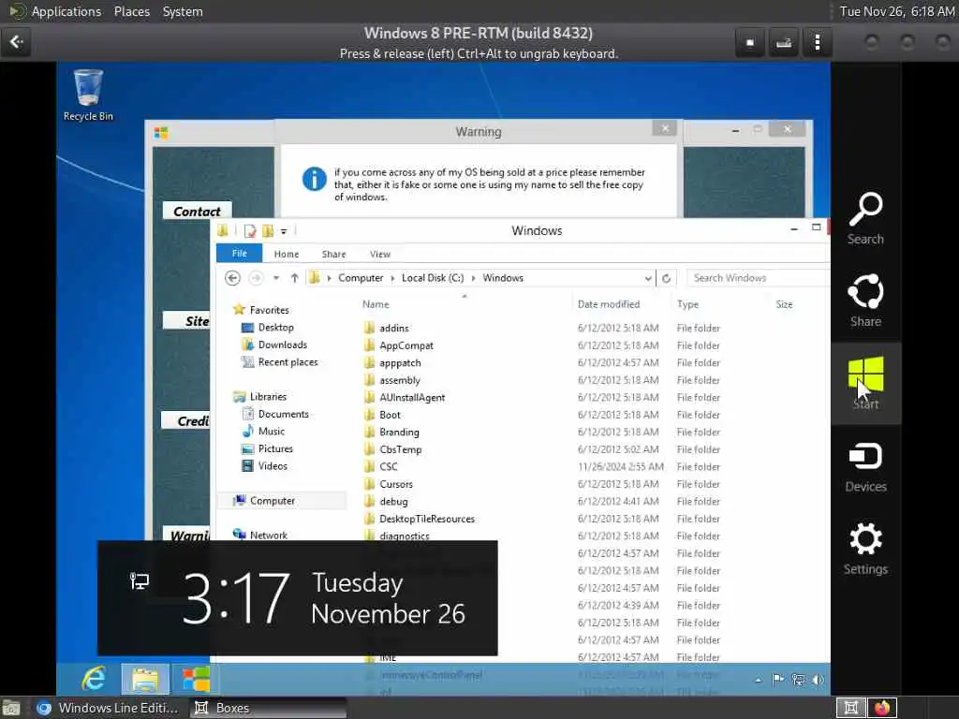Click the Site button in background window
Image resolution: width=959 pixels, height=719 pixels.
tap(187, 320)
